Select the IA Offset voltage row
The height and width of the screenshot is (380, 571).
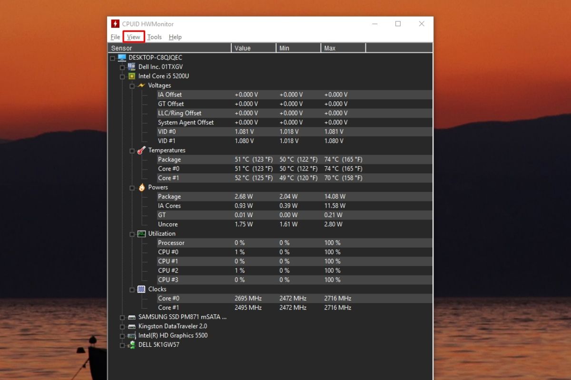295,95
